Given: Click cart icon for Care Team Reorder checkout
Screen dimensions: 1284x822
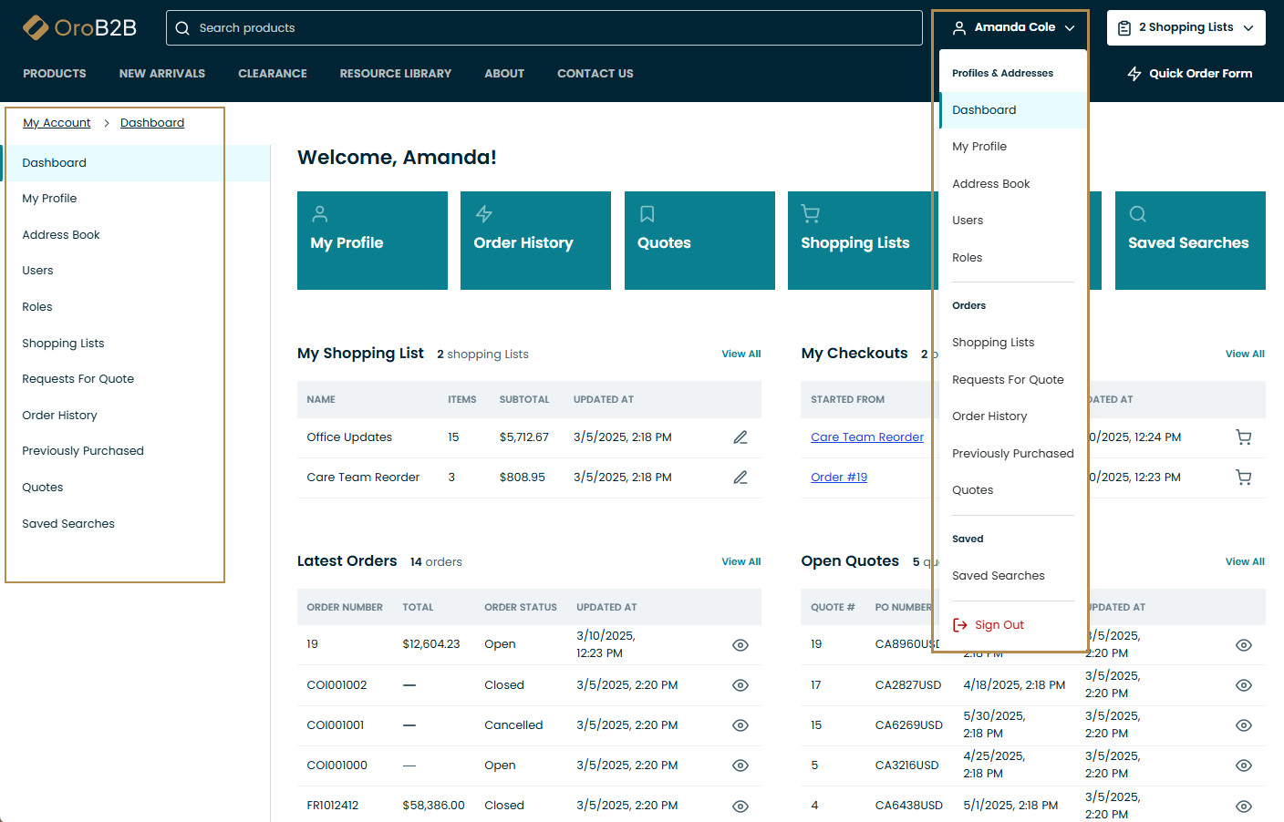Looking at the screenshot, I should coord(1243,437).
